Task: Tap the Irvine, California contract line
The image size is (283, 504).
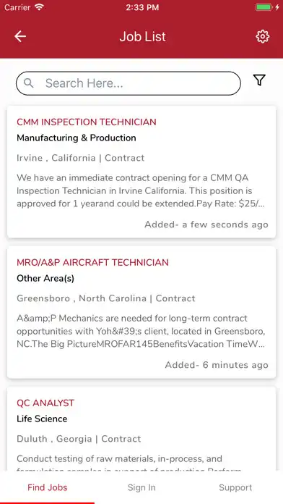Action: [80, 158]
